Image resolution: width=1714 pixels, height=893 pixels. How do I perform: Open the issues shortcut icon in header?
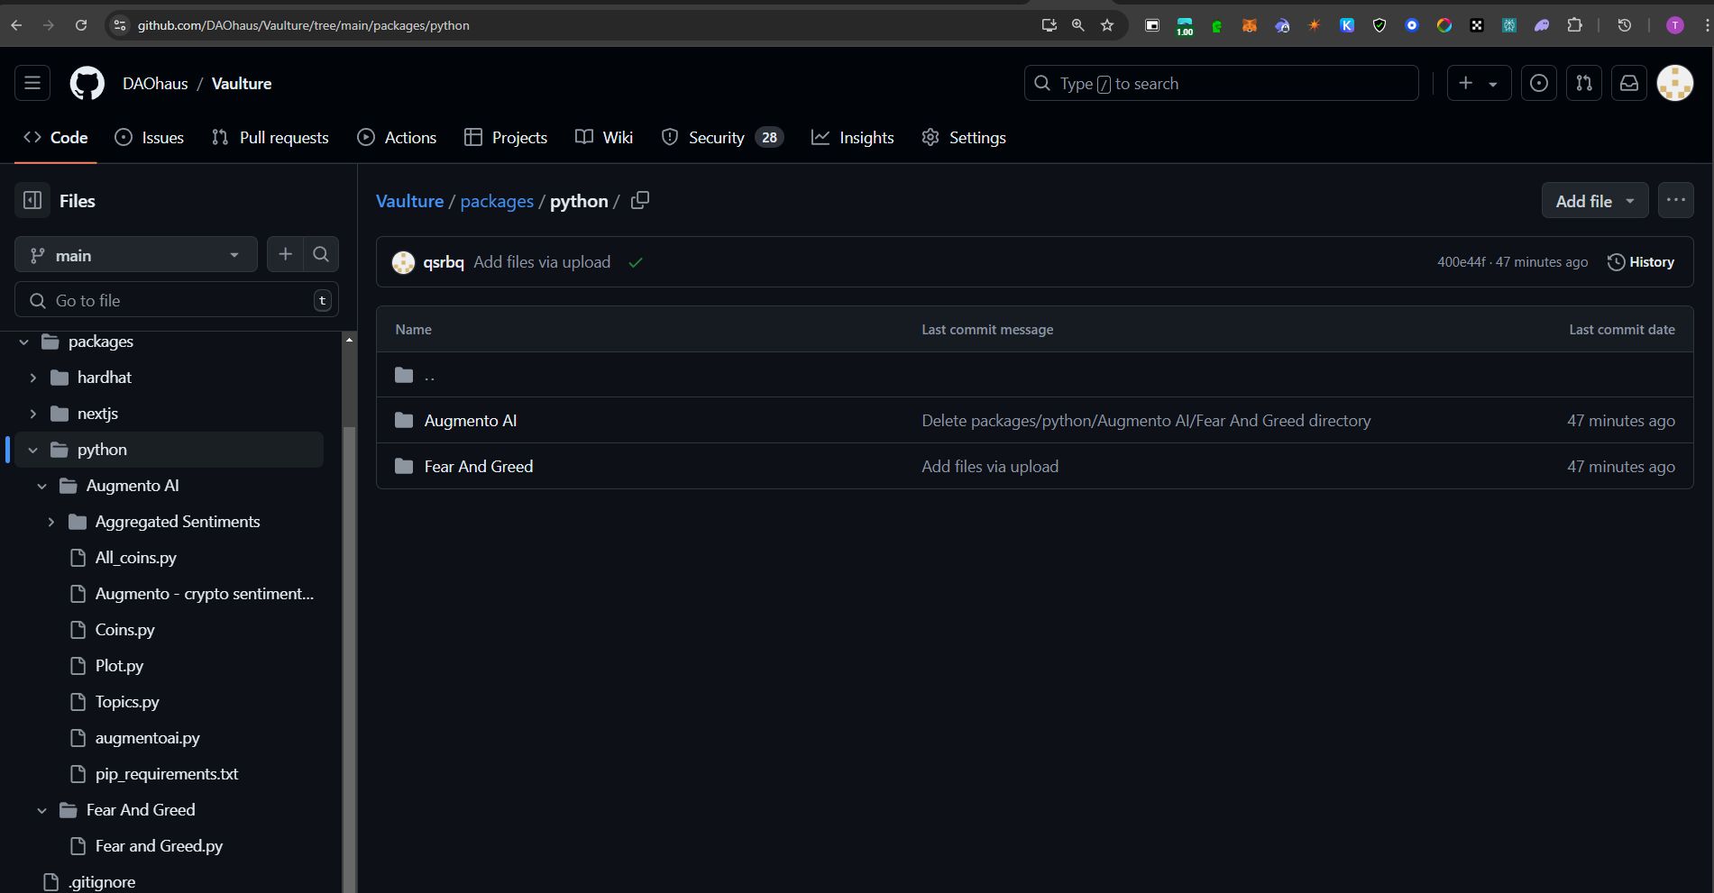pos(1539,83)
